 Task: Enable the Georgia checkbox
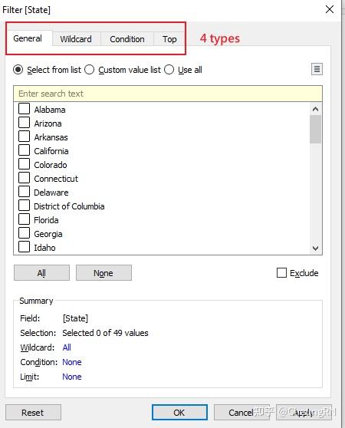coord(24,233)
